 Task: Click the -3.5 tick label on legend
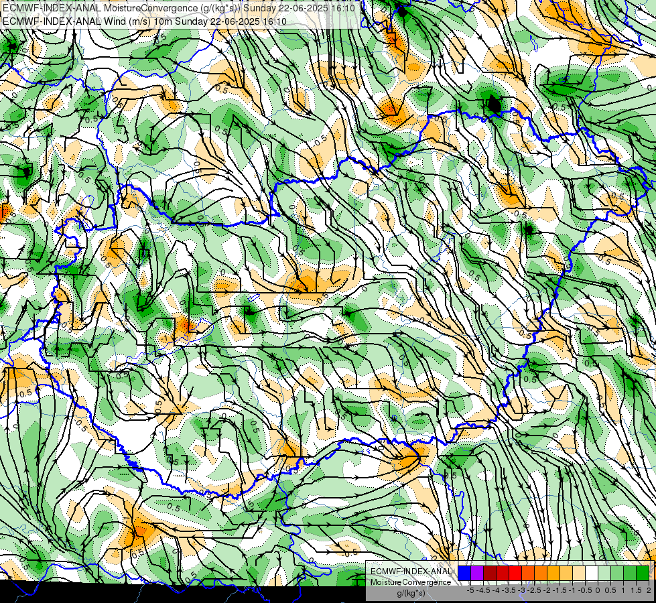[509, 590]
